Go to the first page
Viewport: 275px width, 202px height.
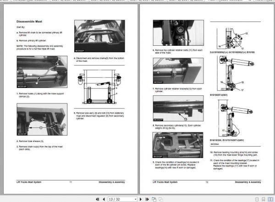point(98,199)
